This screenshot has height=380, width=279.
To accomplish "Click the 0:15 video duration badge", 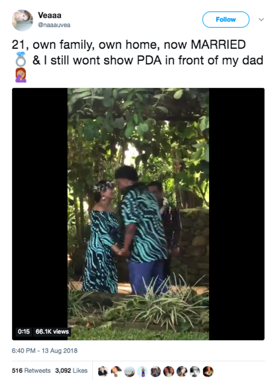I will pyautogui.click(x=24, y=331).
